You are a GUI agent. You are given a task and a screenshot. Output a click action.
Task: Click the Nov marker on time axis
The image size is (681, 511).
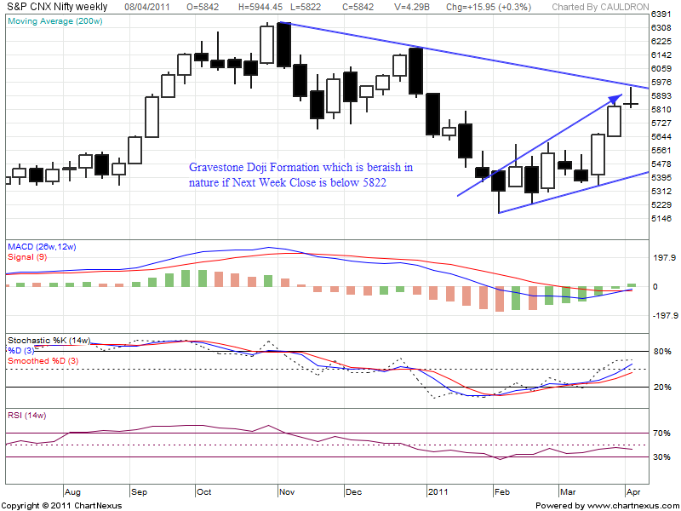pyautogui.click(x=286, y=491)
